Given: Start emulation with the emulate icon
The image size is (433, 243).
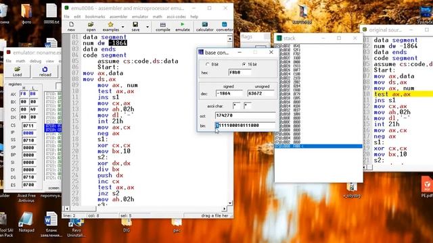Looking at the screenshot, I should (x=183, y=26).
